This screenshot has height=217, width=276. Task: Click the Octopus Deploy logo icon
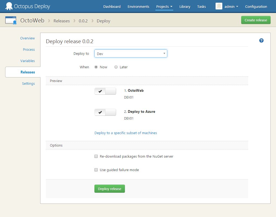9,6
